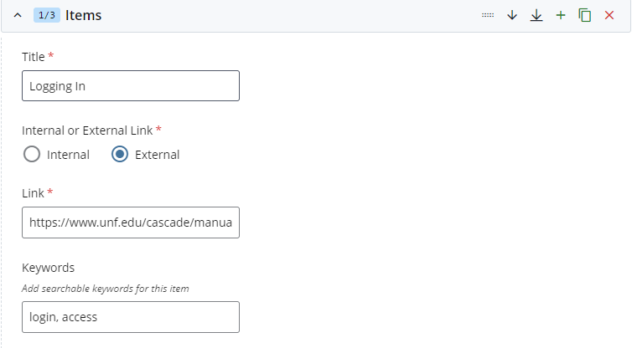Select the External radio button
The height and width of the screenshot is (348, 632).
120,154
